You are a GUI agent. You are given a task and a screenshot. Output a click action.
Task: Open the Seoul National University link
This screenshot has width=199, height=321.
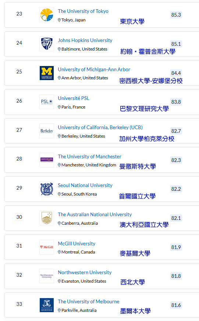point(85,185)
